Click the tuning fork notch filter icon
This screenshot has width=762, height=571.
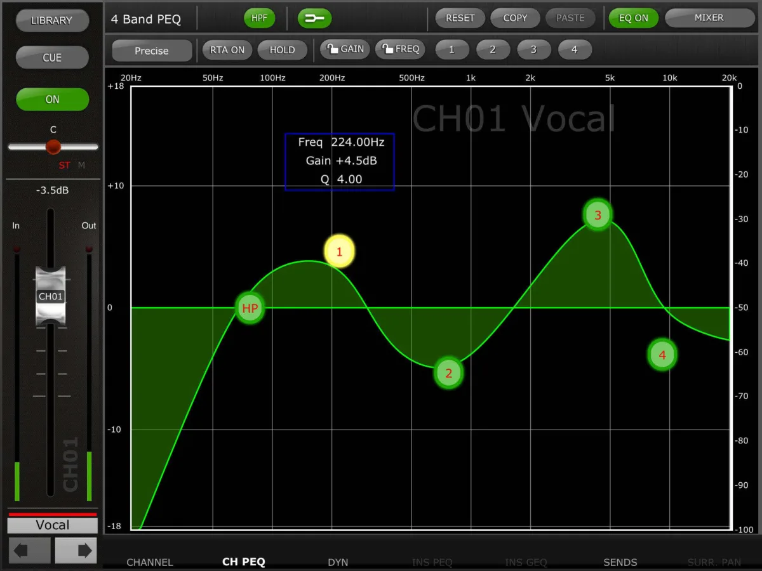(x=314, y=18)
